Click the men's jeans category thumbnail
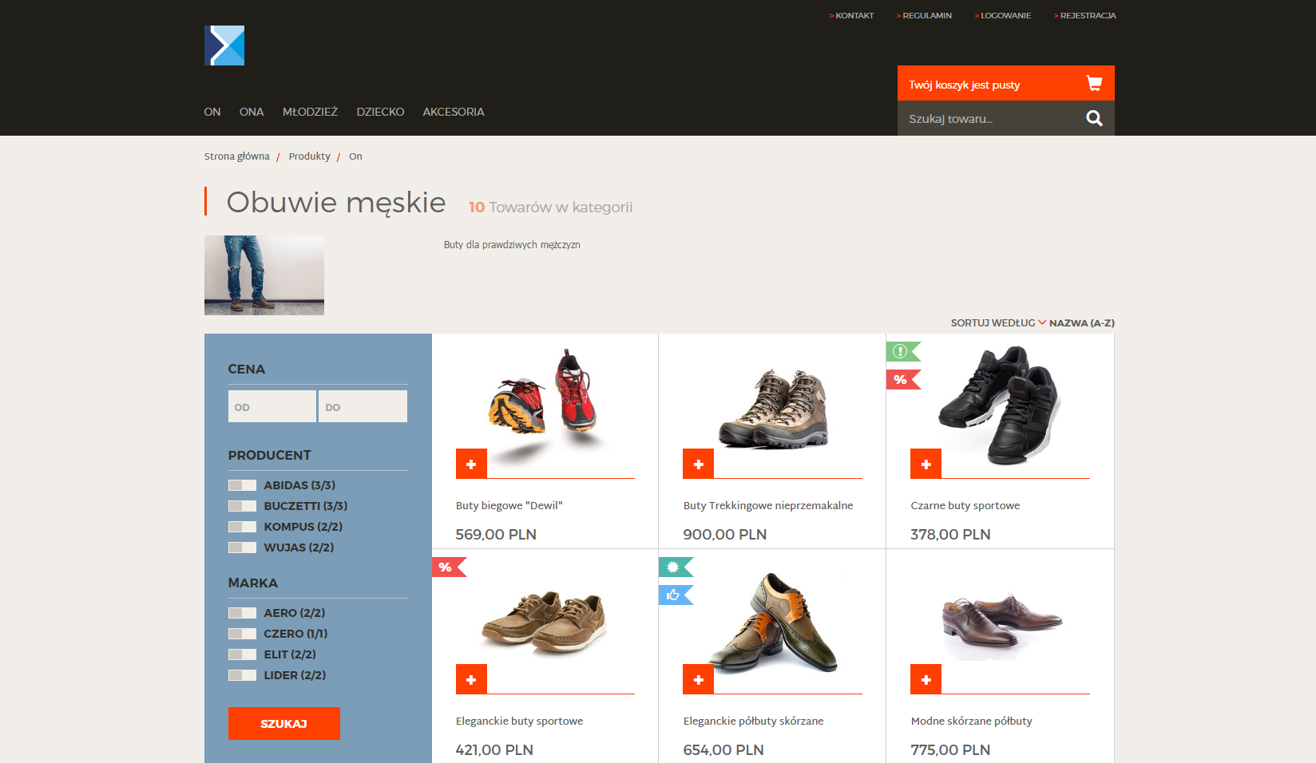1316x763 pixels. coord(264,275)
